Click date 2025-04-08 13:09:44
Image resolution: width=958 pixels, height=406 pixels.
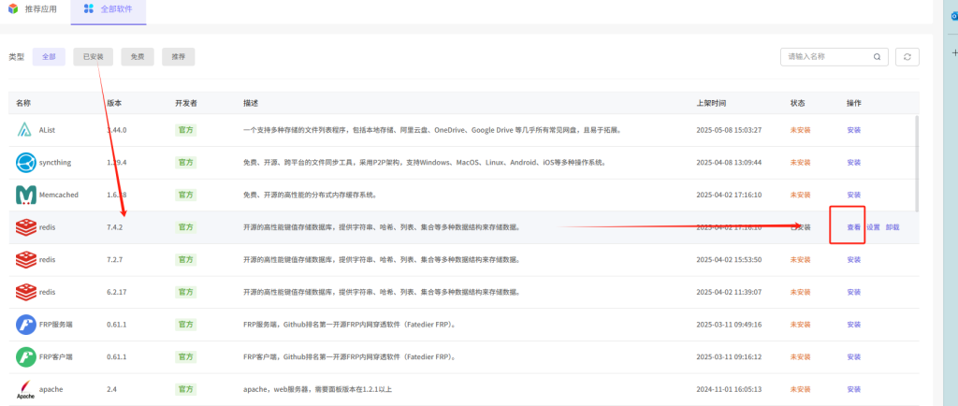[x=729, y=163]
